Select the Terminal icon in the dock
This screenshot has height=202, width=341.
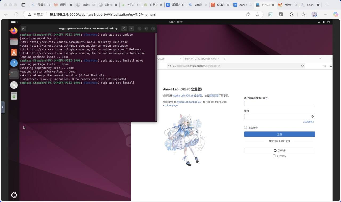pos(14,74)
